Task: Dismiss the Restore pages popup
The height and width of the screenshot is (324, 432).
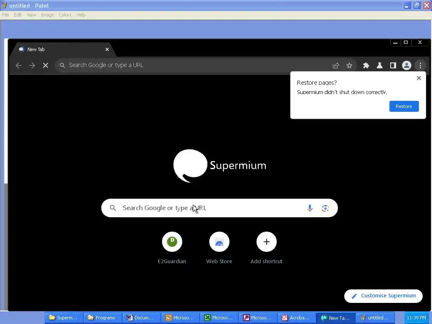Action: [419, 78]
